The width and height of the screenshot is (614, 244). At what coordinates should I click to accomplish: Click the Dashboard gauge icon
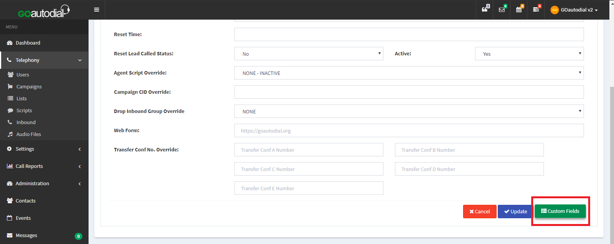(x=10, y=43)
